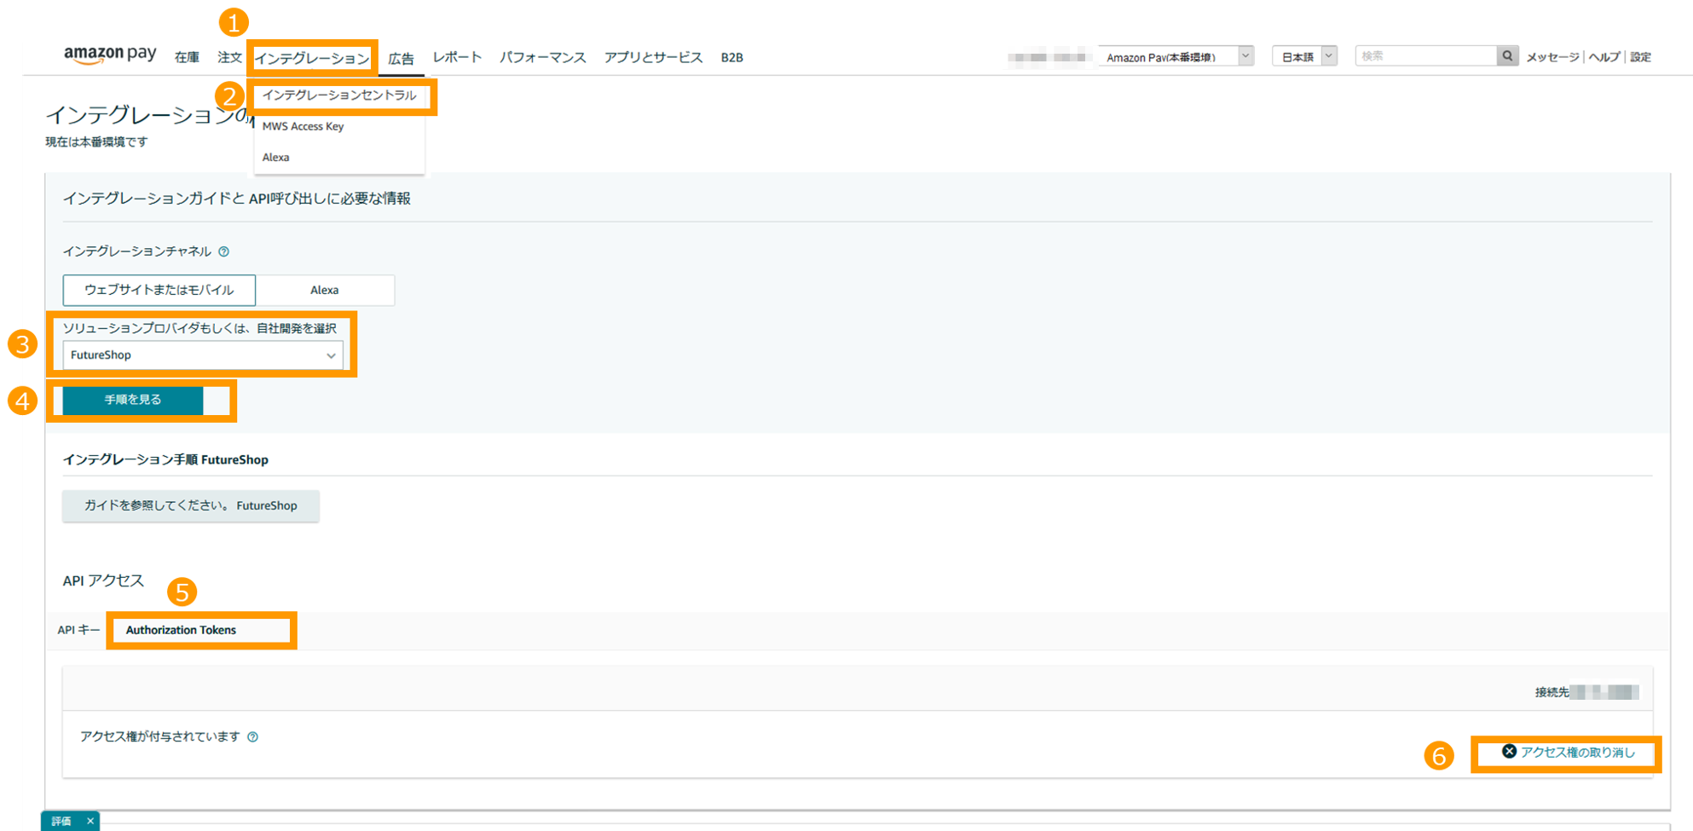Click help icon beside アクセス権が付与されています

coord(253,737)
